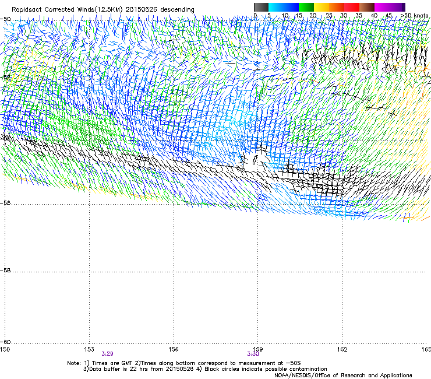The image size is (431, 379).
Task: Select the orange 25-30 knots legend swatch
Action: (x=337, y=7)
